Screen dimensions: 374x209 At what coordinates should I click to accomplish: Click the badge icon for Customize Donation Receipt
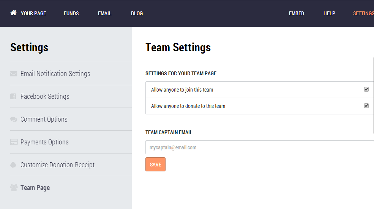(13, 165)
